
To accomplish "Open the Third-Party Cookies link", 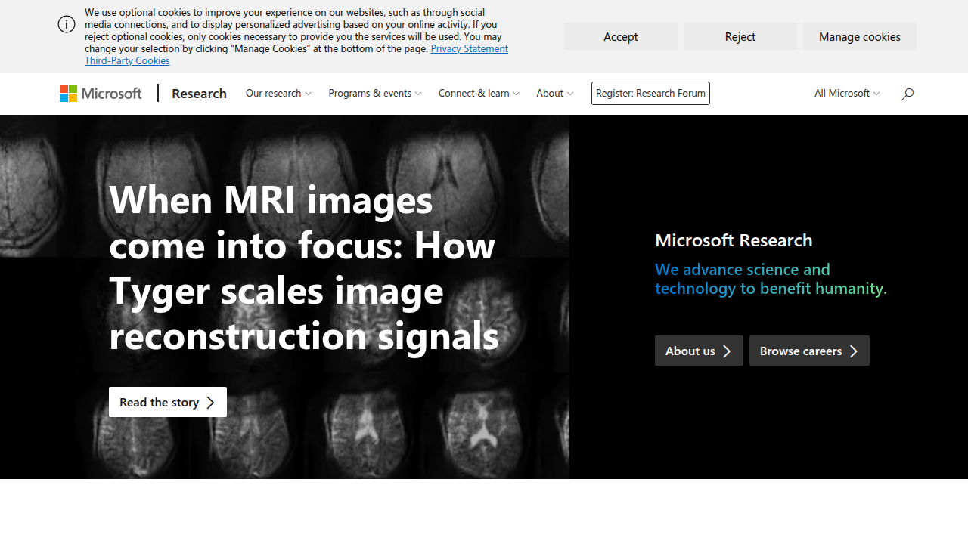I will [x=127, y=60].
